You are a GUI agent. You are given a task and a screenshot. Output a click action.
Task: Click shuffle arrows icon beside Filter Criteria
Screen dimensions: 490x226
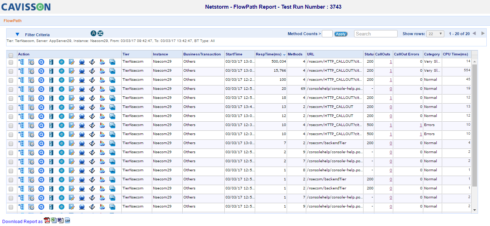click(101, 33)
